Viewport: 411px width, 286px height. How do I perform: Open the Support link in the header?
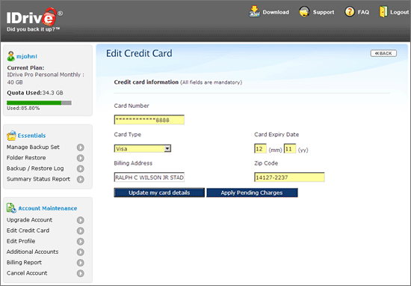[x=324, y=12]
